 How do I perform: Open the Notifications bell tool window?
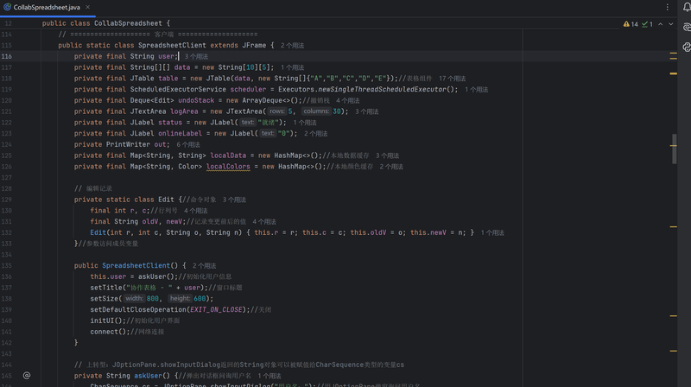point(686,8)
